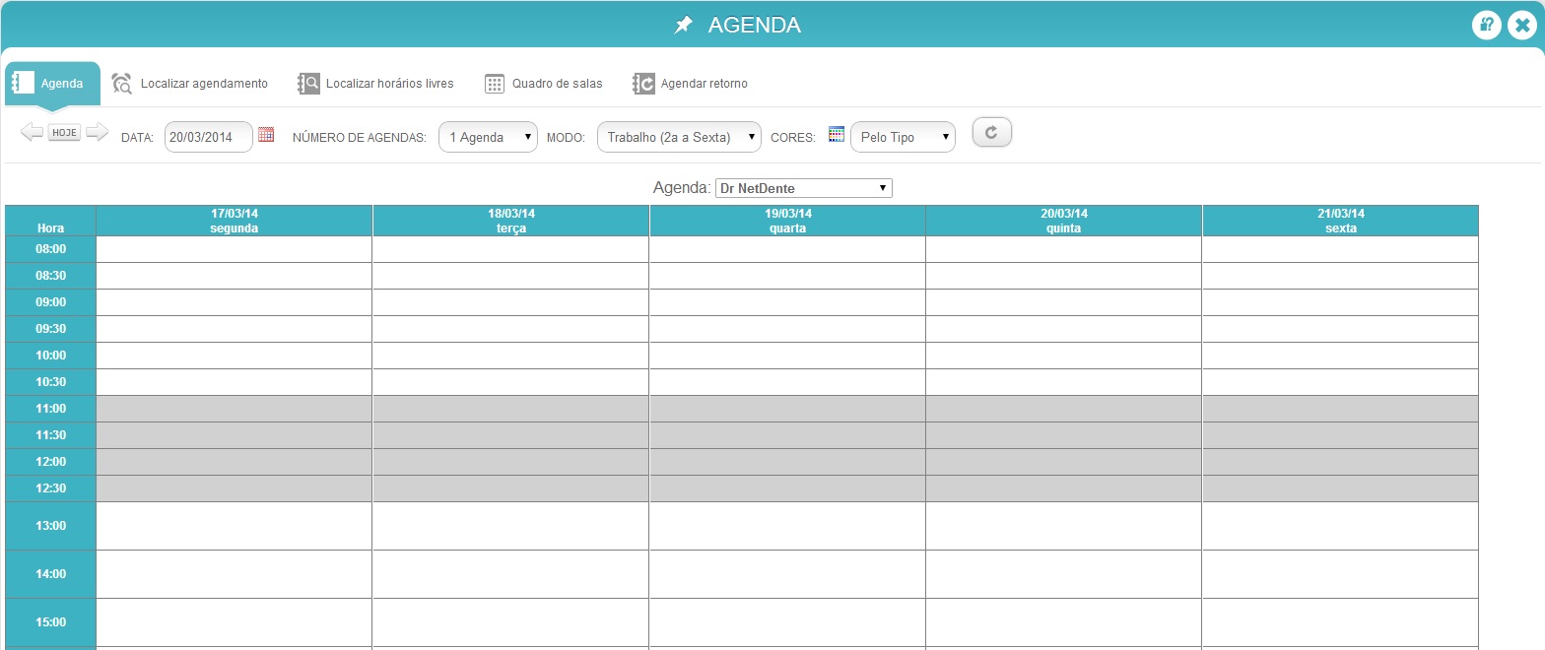This screenshot has height=650, width=1545.
Task: Select sexta 15:00 time slot
Action: [1340, 622]
